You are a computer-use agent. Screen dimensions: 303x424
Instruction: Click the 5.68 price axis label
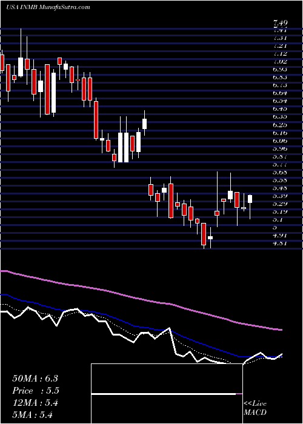[280, 172]
